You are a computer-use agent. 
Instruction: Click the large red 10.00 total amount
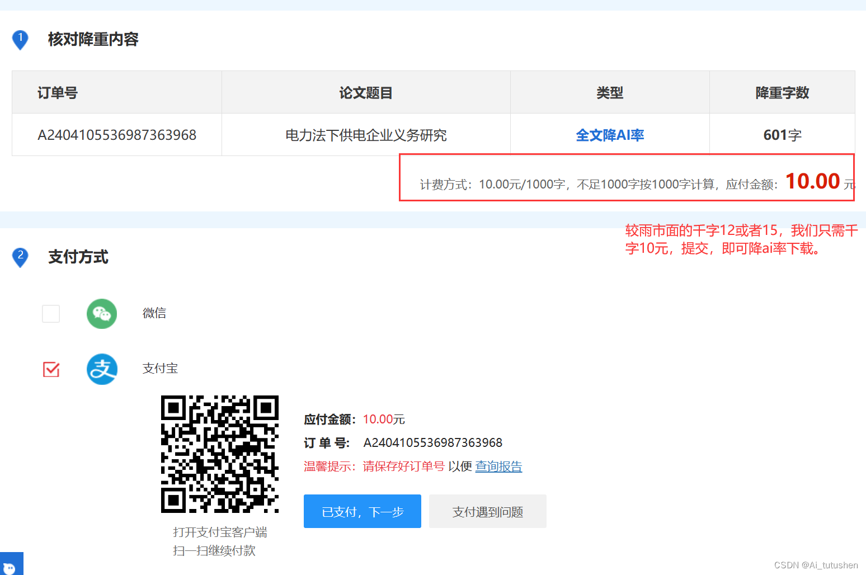click(x=812, y=181)
